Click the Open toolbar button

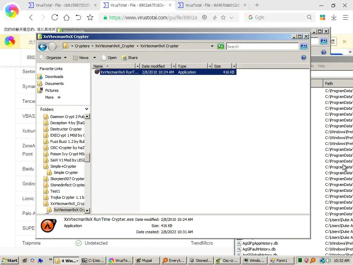(x=109, y=58)
